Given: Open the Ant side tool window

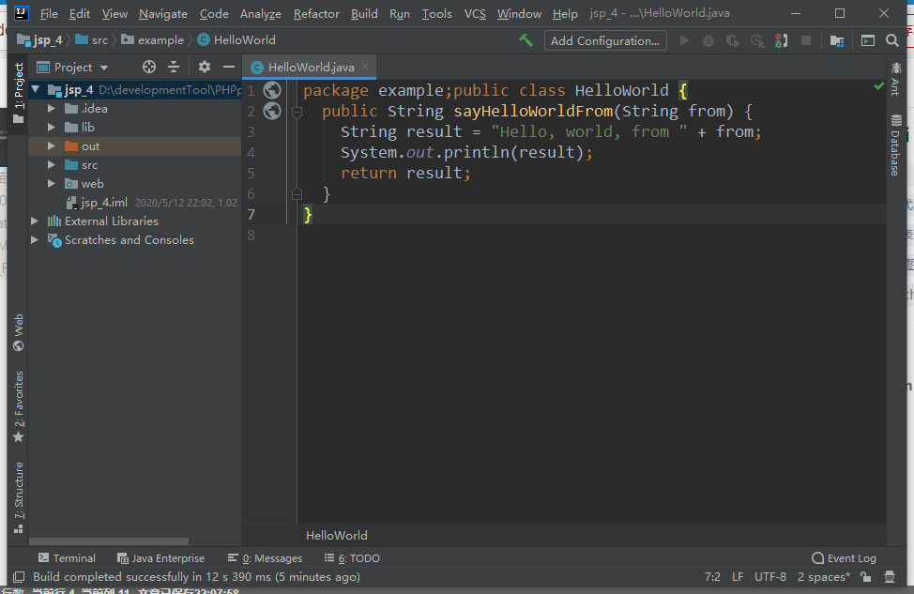Looking at the screenshot, I should [895, 79].
